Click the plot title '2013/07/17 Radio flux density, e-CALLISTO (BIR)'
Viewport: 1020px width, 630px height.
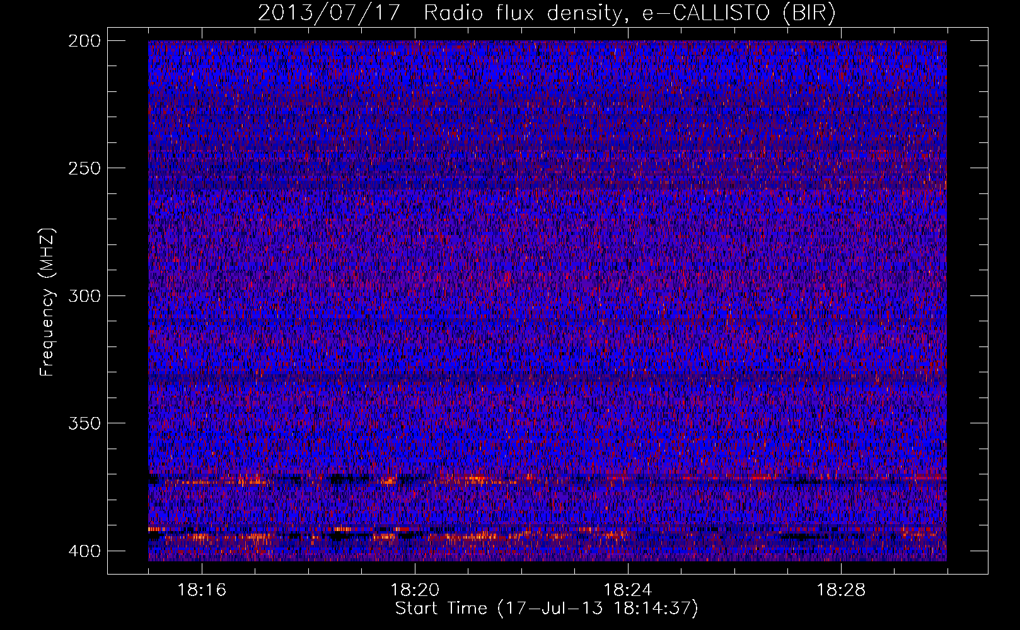coord(547,13)
